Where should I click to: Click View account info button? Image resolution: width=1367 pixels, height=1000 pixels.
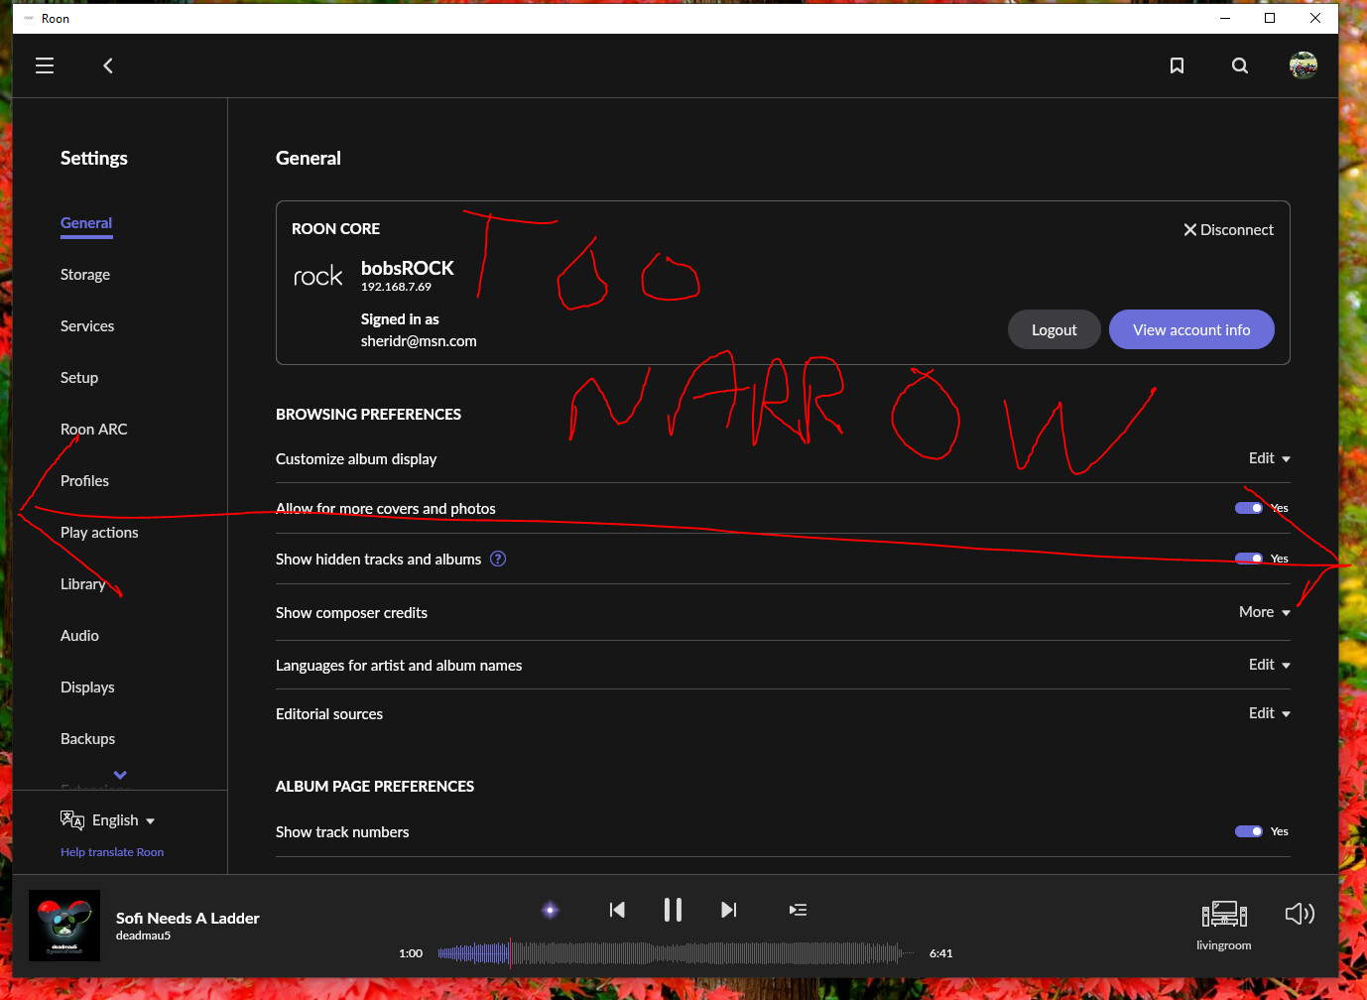(1191, 329)
